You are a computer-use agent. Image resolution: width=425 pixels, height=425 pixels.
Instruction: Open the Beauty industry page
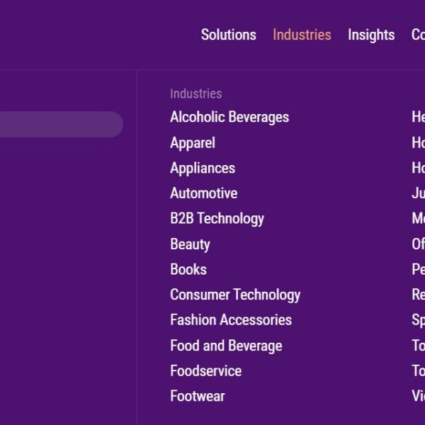(x=190, y=244)
